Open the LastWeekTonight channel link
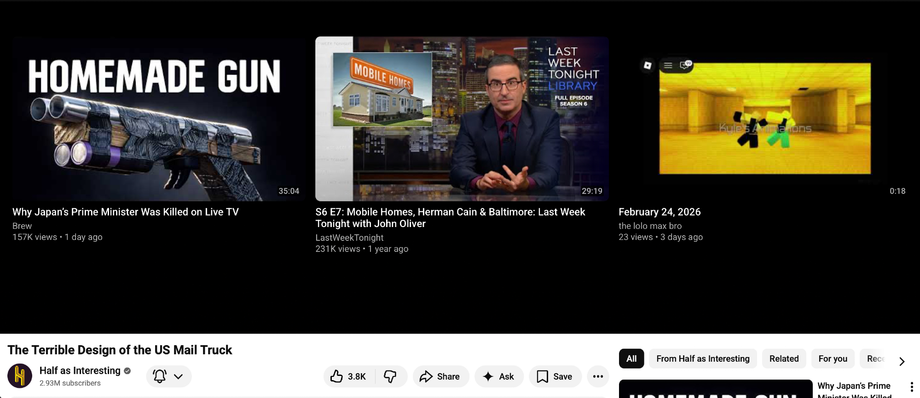This screenshot has height=398, width=920. click(x=349, y=238)
